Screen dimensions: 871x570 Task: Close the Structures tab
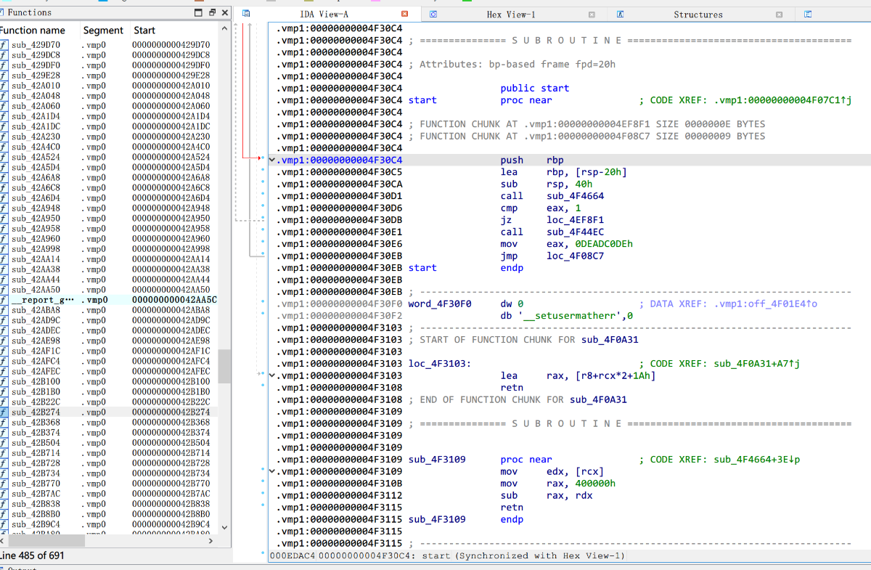tap(779, 15)
